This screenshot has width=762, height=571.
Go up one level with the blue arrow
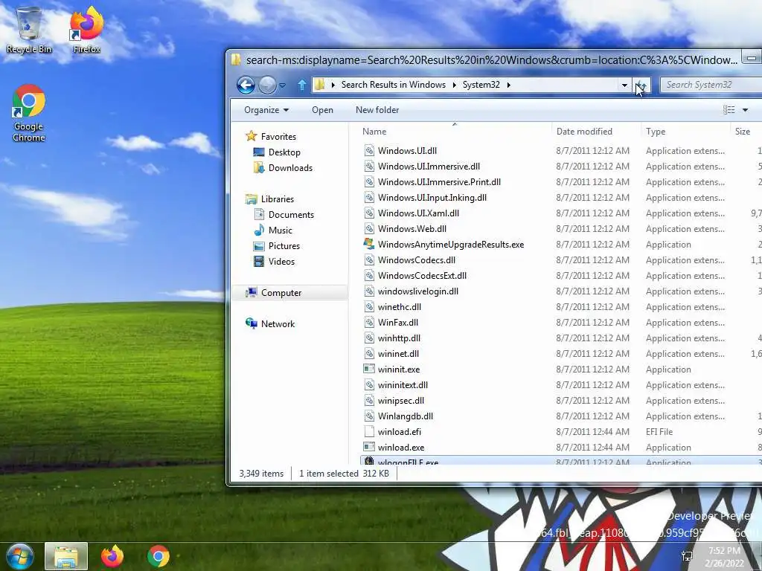tap(302, 85)
